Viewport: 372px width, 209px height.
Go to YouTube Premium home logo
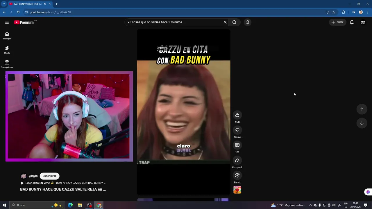coord(24,22)
